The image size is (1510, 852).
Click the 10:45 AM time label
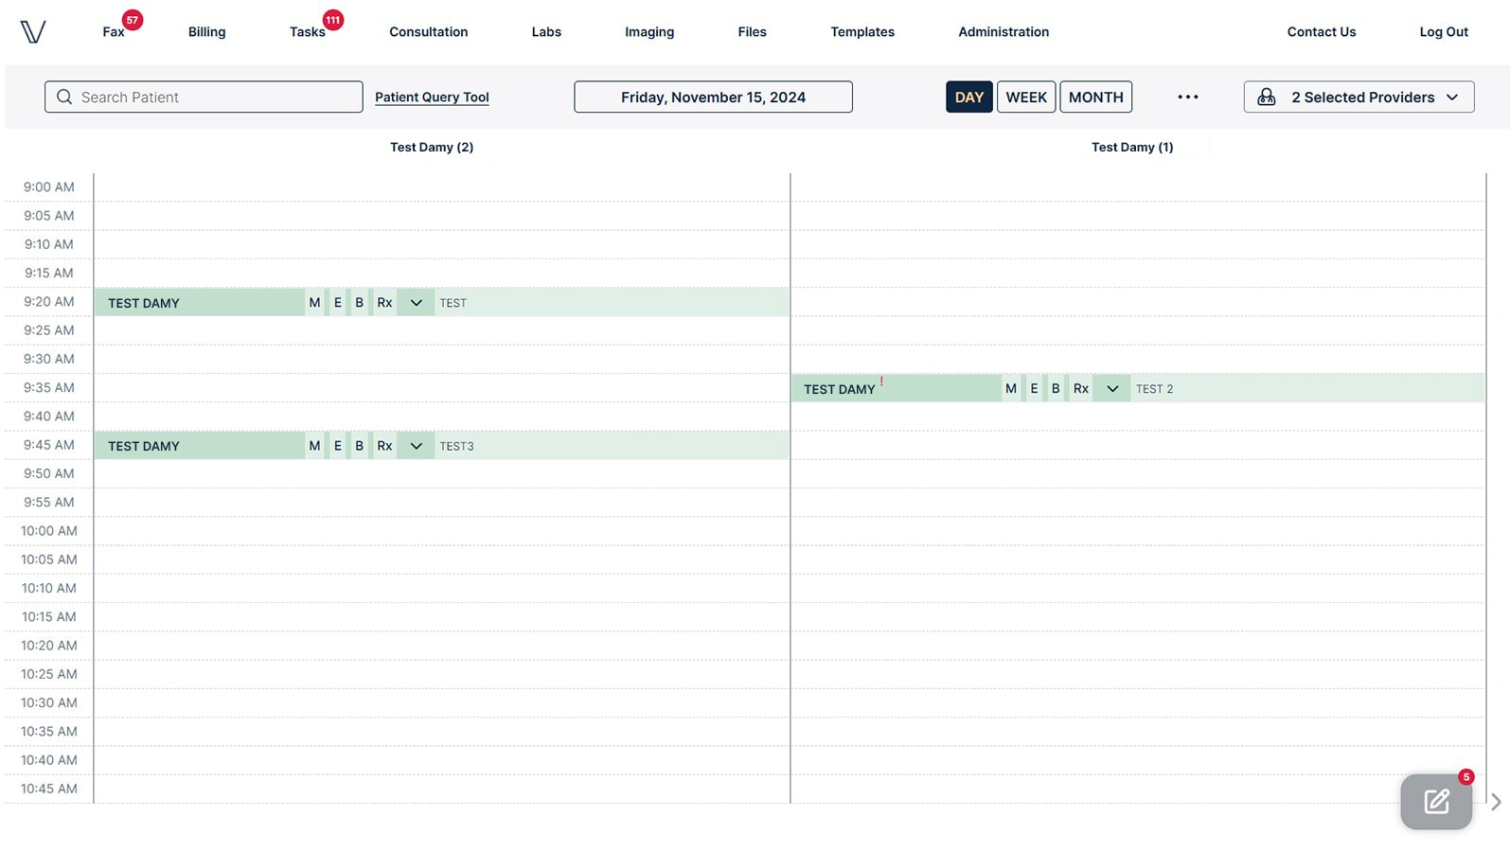pos(49,789)
